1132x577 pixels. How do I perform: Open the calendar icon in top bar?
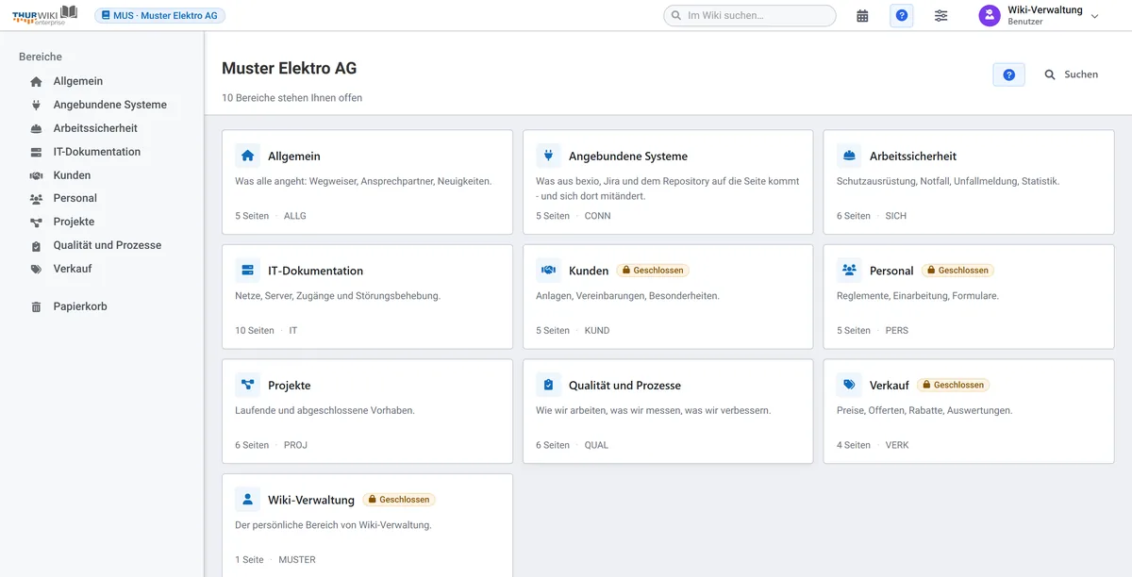point(862,16)
